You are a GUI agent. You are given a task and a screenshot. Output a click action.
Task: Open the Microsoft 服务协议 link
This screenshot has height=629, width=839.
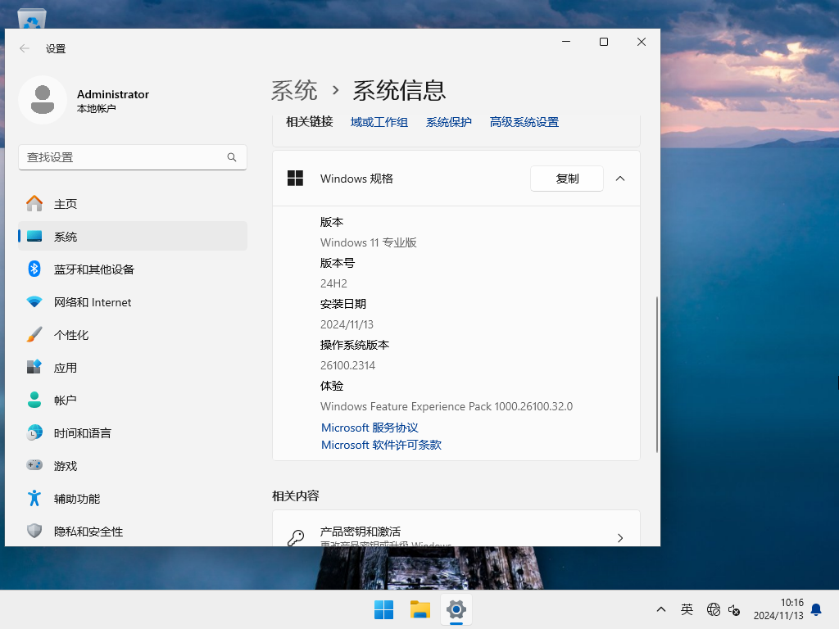pos(369,427)
